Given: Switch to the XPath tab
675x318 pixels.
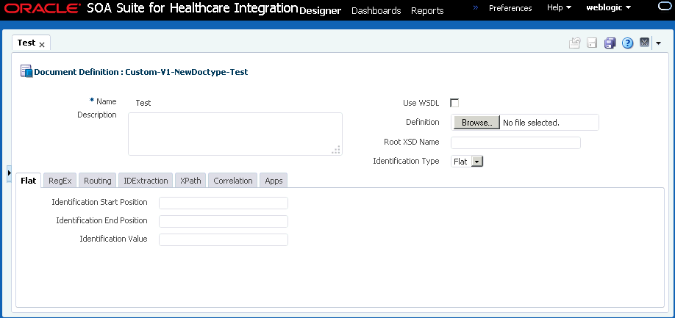Looking at the screenshot, I should click(190, 181).
